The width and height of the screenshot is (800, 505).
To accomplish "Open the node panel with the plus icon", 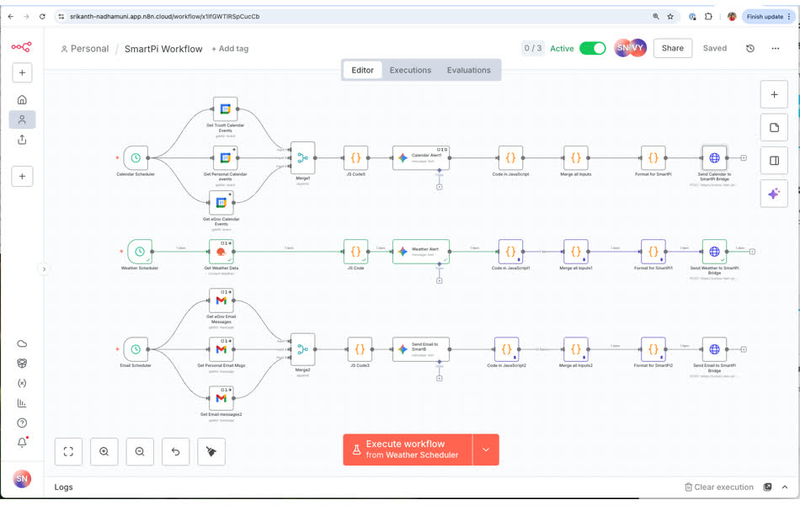I will (774, 94).
